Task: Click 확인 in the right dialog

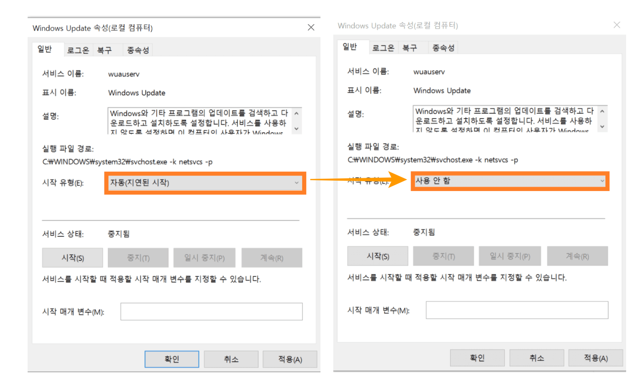Action: click(477, 358)
